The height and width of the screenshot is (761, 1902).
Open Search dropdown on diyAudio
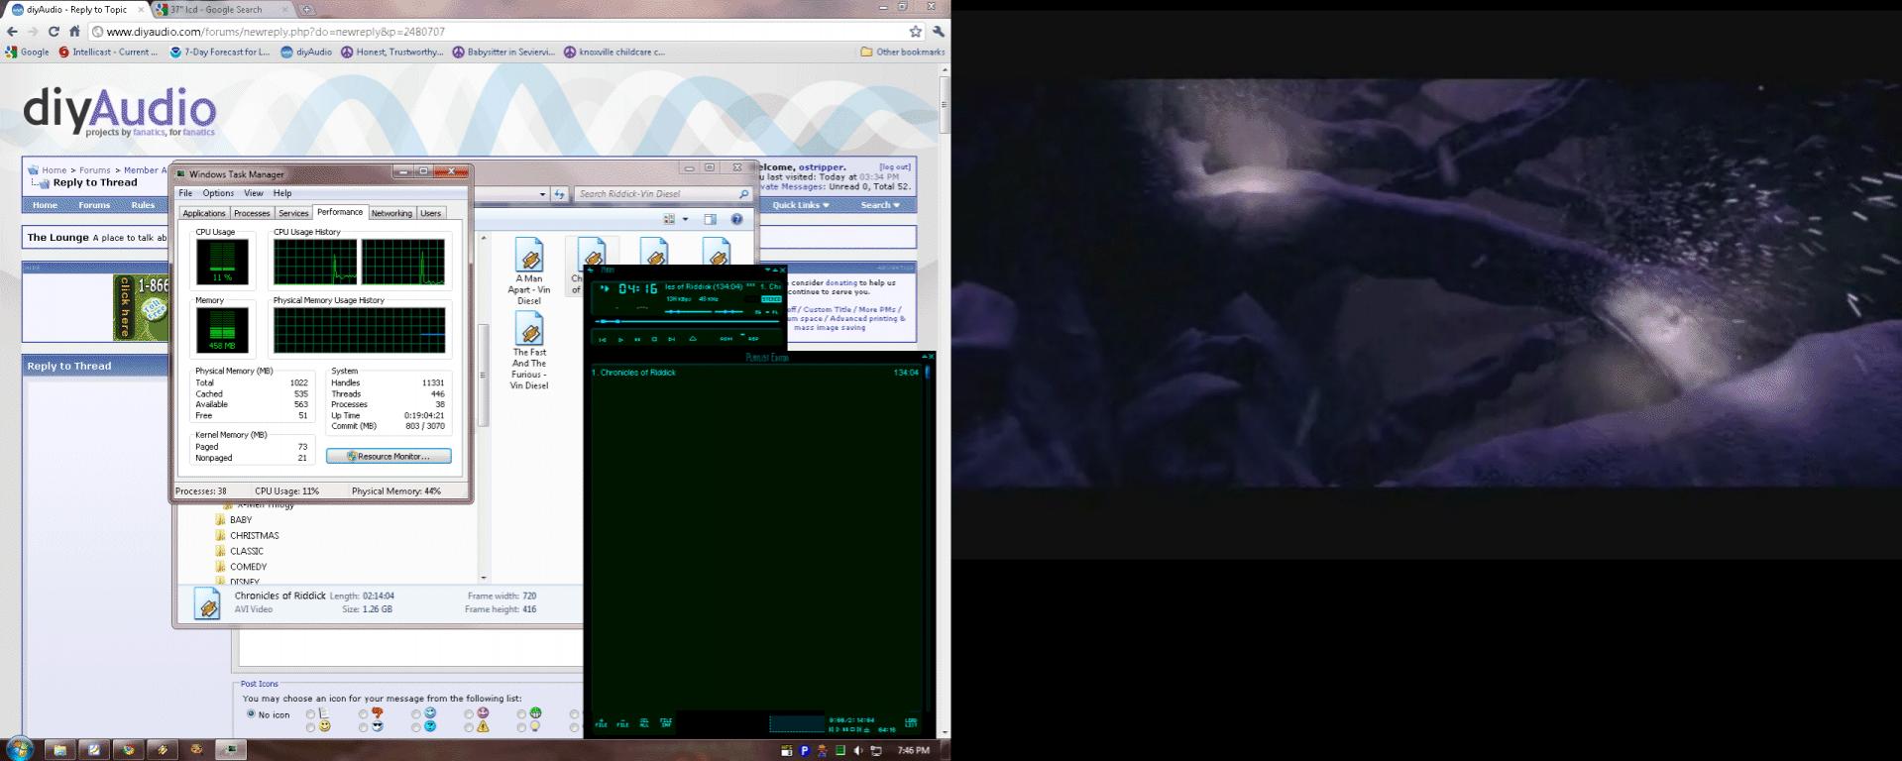[880, 205]
